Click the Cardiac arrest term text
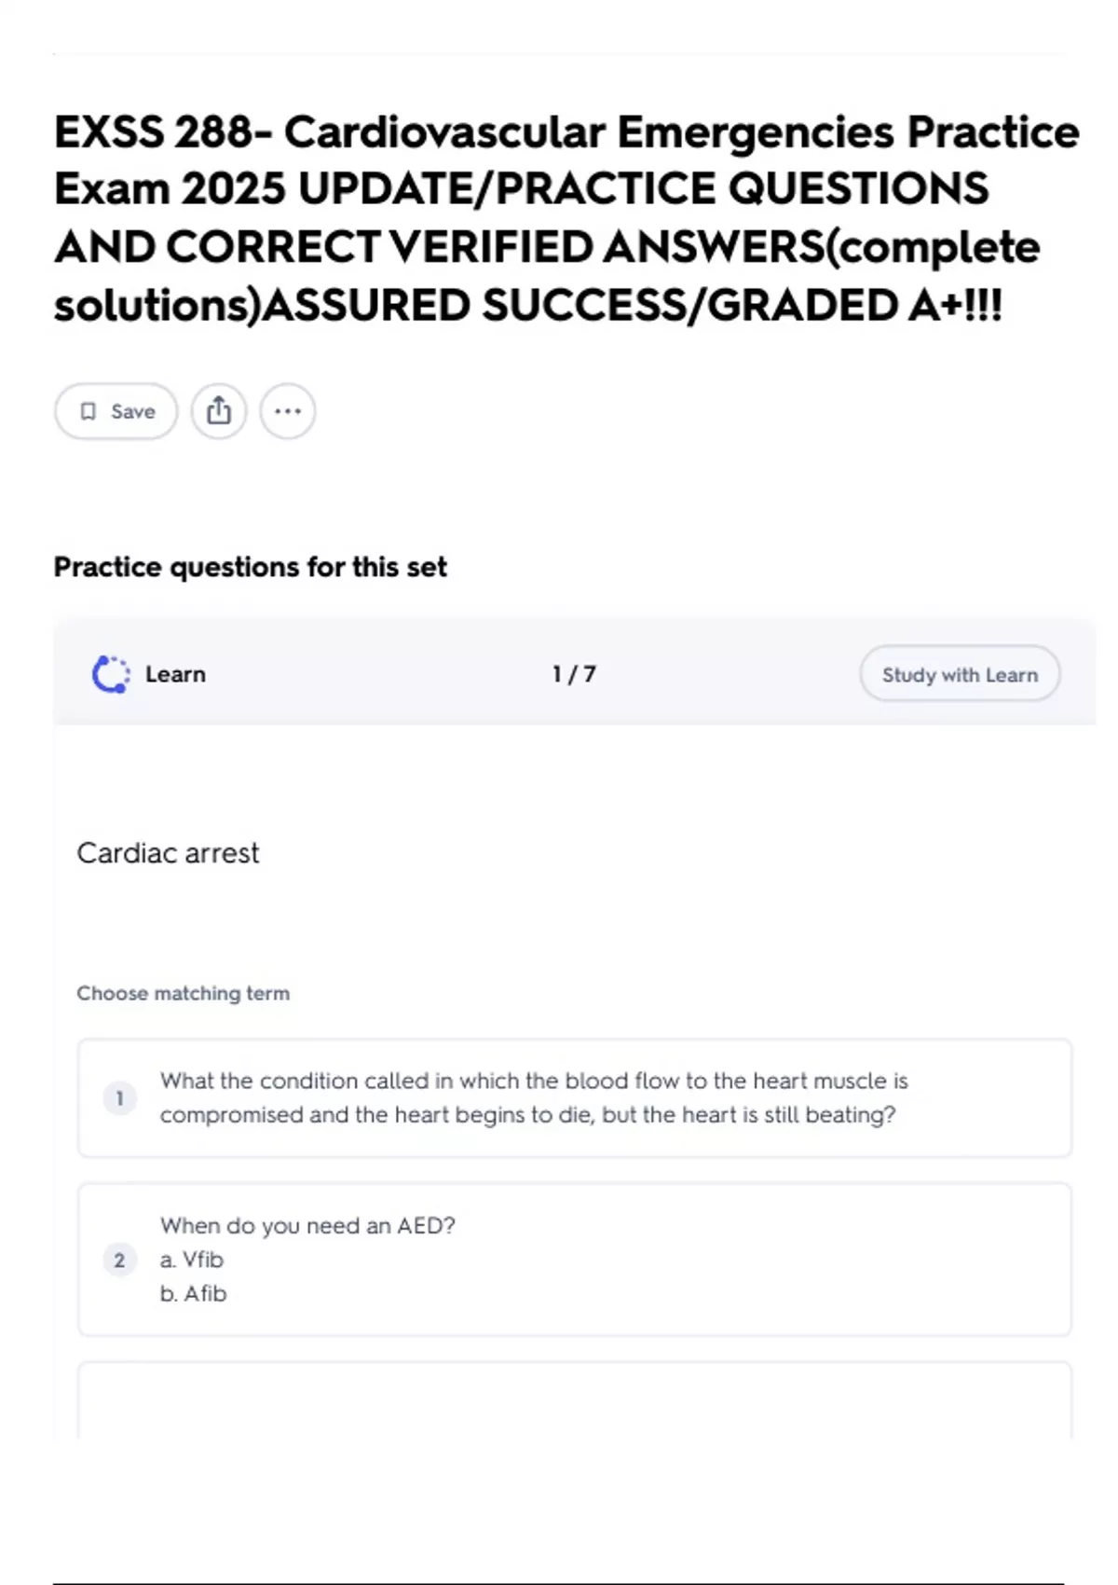 pyautogui.click(x=168, y=853)
